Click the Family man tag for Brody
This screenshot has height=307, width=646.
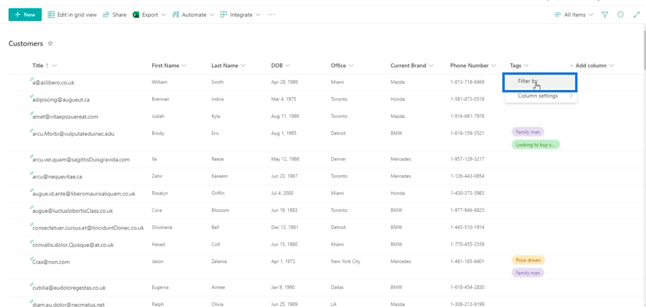coord(528,132)
